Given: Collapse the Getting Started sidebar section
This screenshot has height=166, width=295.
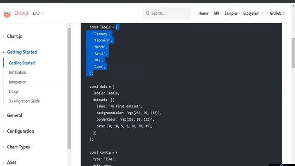Looking at the screenshot, I should [22, 52].
